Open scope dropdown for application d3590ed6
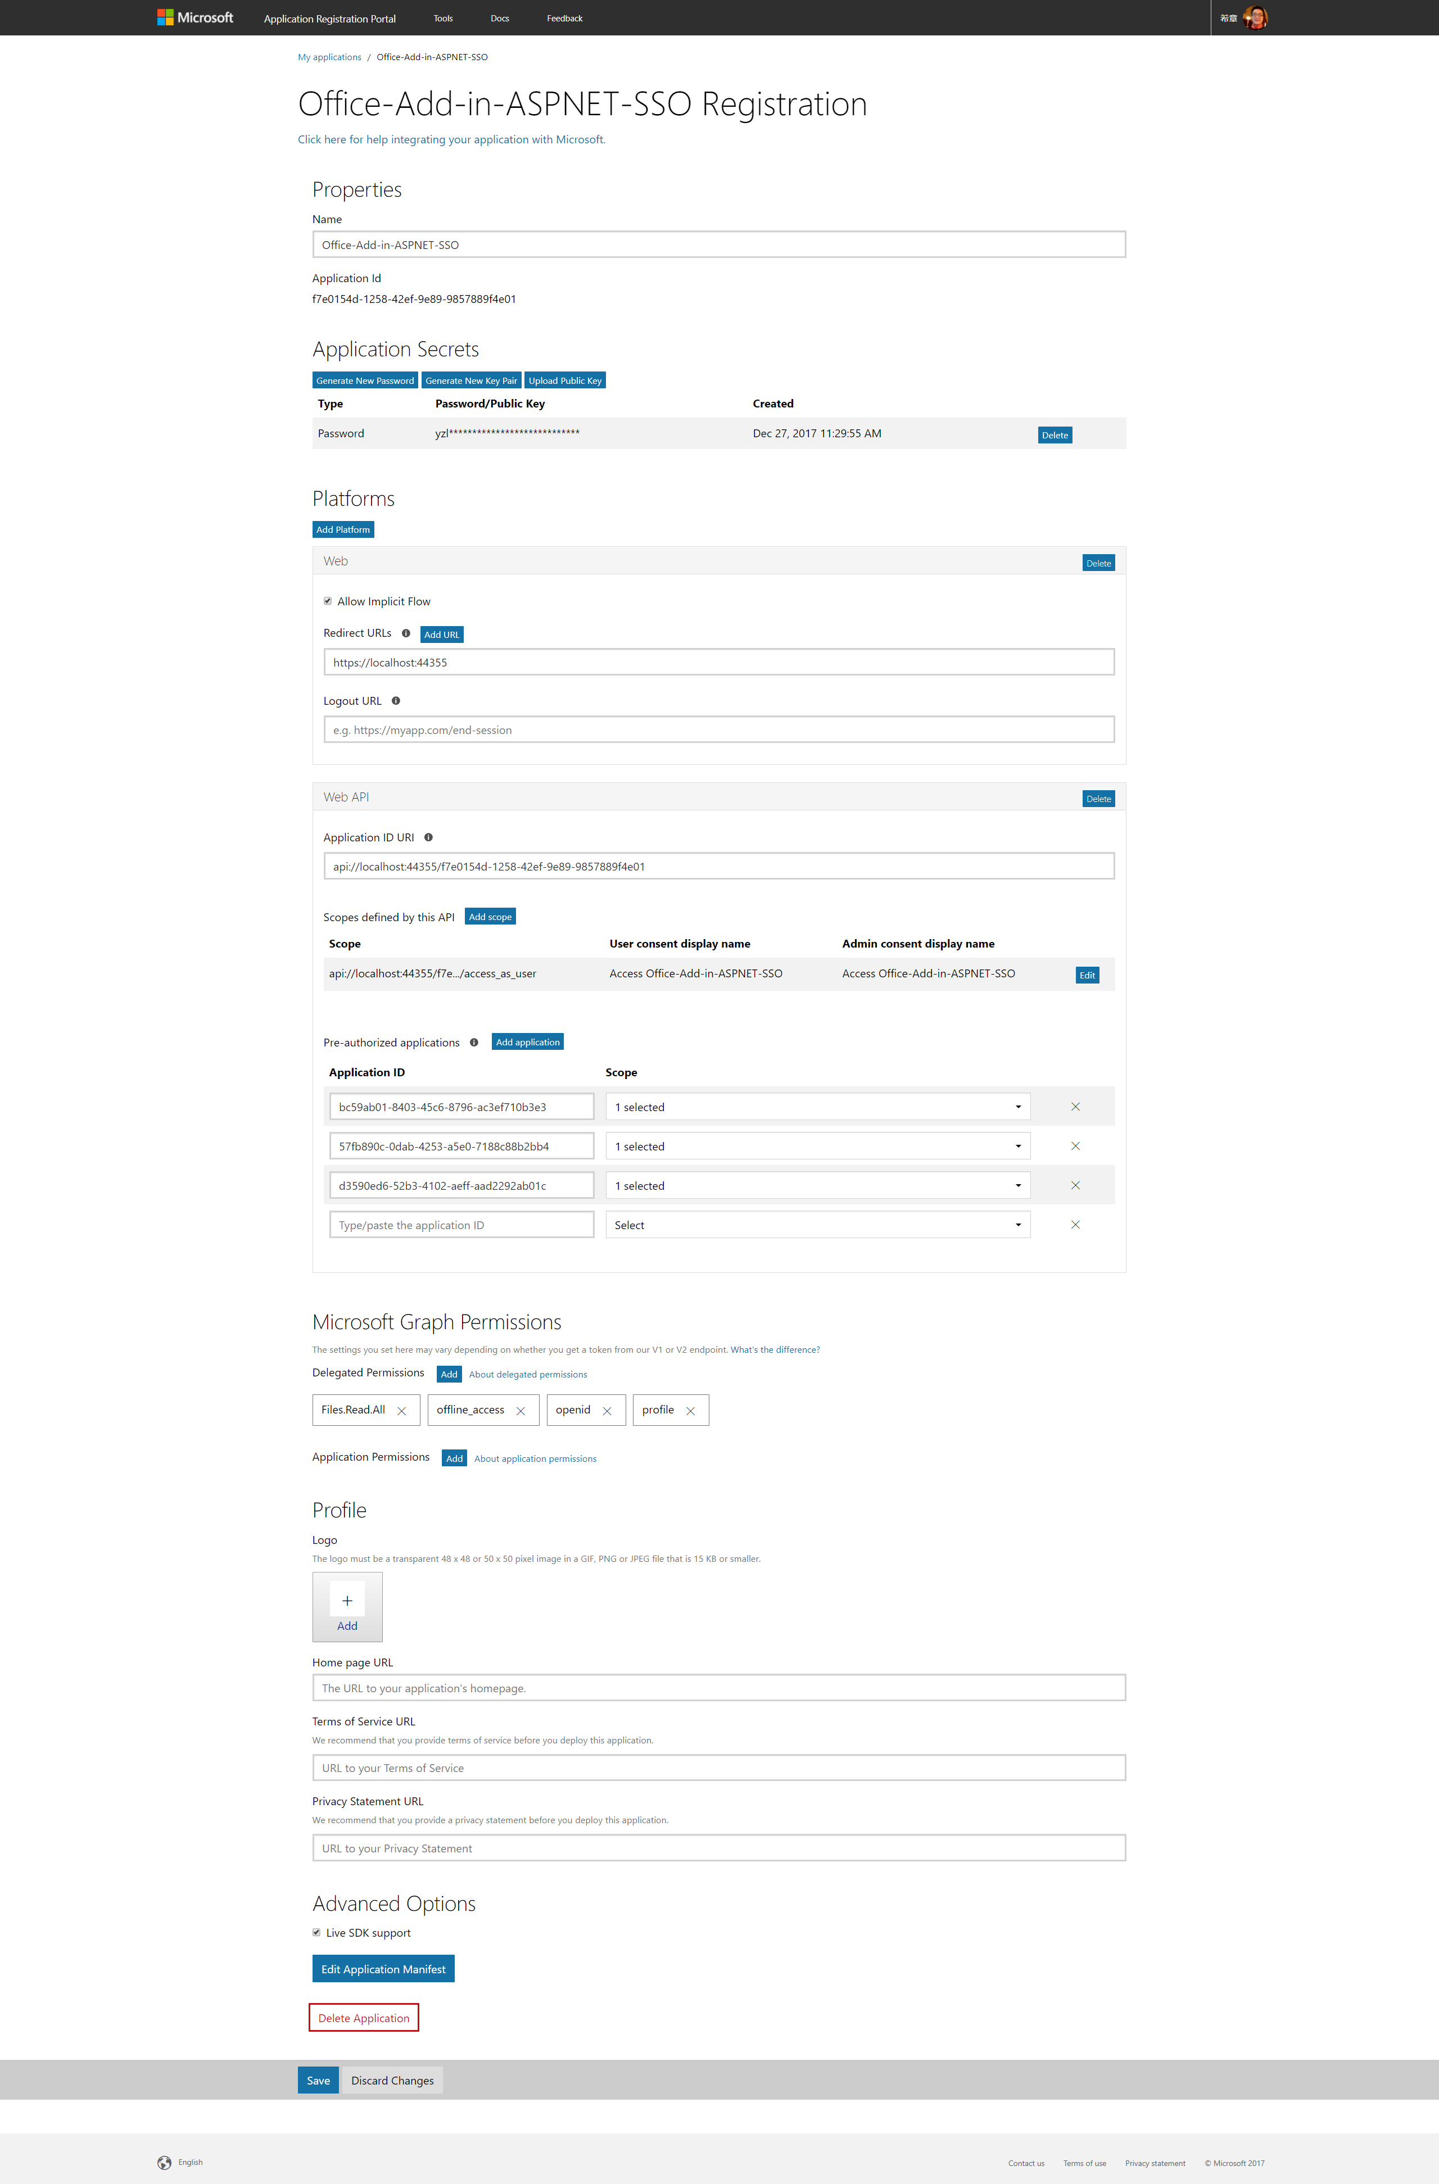The image size is (1439, 2184). point(817,1186)
